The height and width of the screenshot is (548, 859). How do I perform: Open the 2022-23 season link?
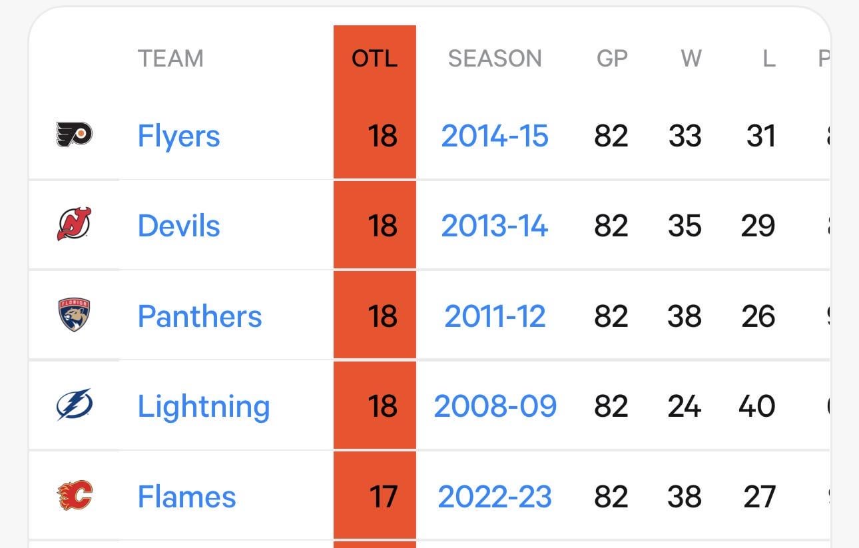[x=495, y=497]
